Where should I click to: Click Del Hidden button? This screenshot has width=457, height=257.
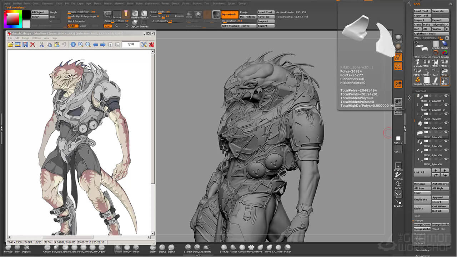[x=247, y=17]
